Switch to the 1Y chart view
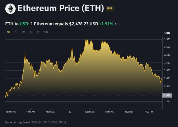 pos(38,32)
